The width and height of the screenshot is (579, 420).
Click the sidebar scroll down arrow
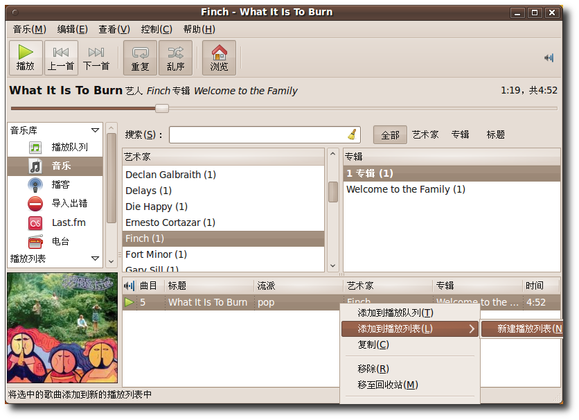(111, 261)
